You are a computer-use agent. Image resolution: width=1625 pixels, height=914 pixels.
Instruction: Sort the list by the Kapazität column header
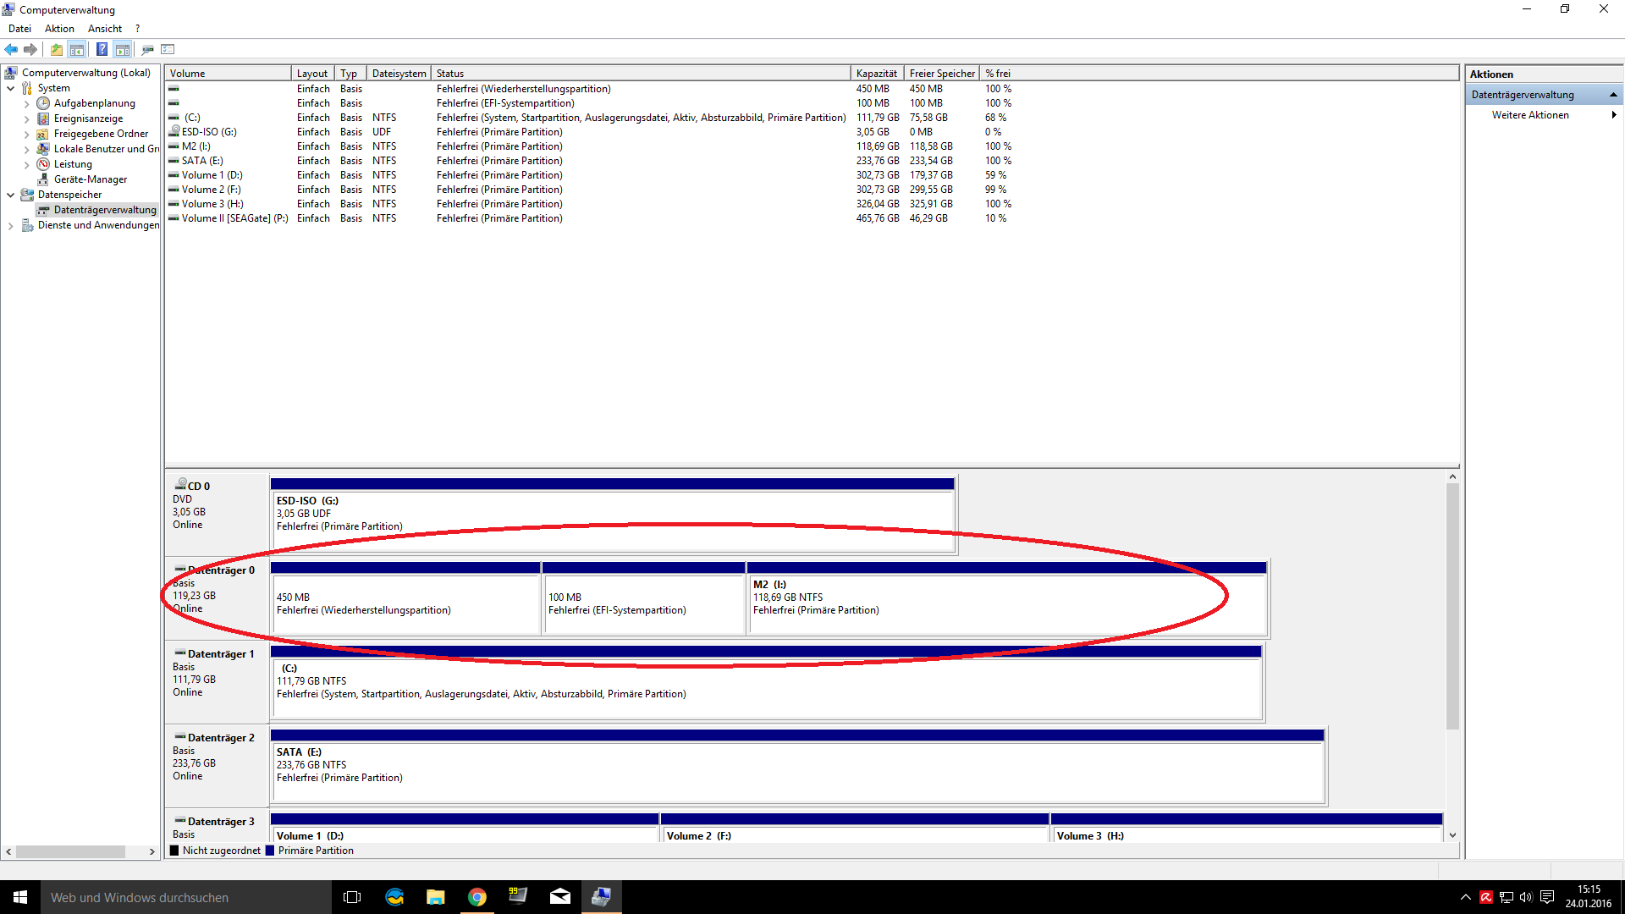click(x=876, y=74)
